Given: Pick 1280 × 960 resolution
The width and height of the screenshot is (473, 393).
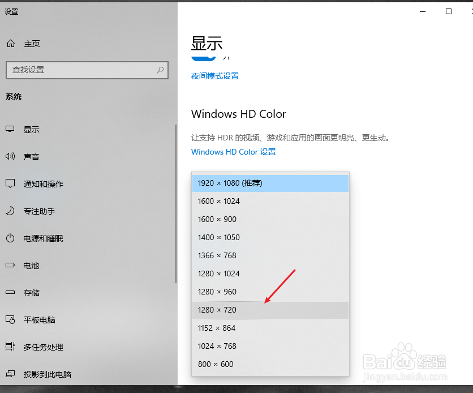Looking at the screenshot, I should tap(270, 292).
